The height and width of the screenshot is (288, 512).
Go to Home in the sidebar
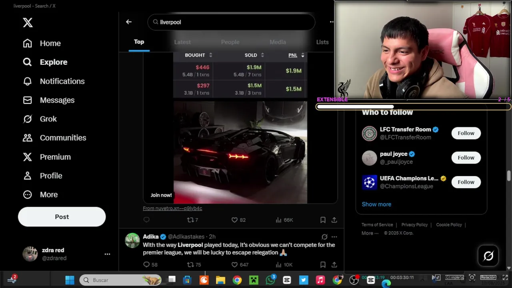42,43
